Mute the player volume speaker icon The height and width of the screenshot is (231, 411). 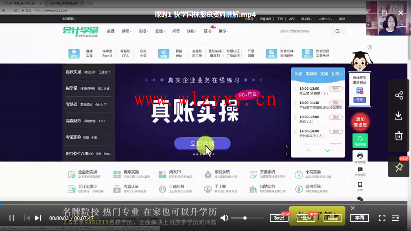coord(224,218)
